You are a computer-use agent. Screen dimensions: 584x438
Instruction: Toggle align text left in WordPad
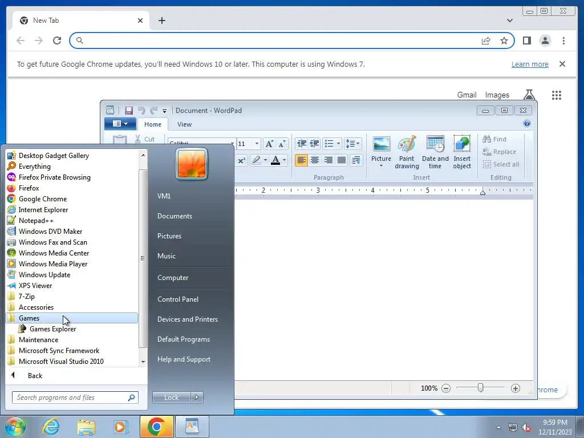(301, 160)
